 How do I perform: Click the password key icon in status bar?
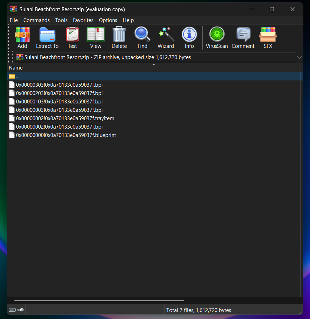(21, 310)
